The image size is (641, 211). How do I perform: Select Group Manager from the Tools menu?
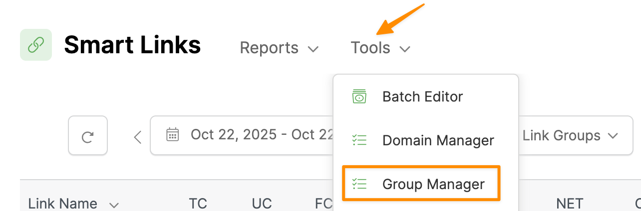pos(433,184)
